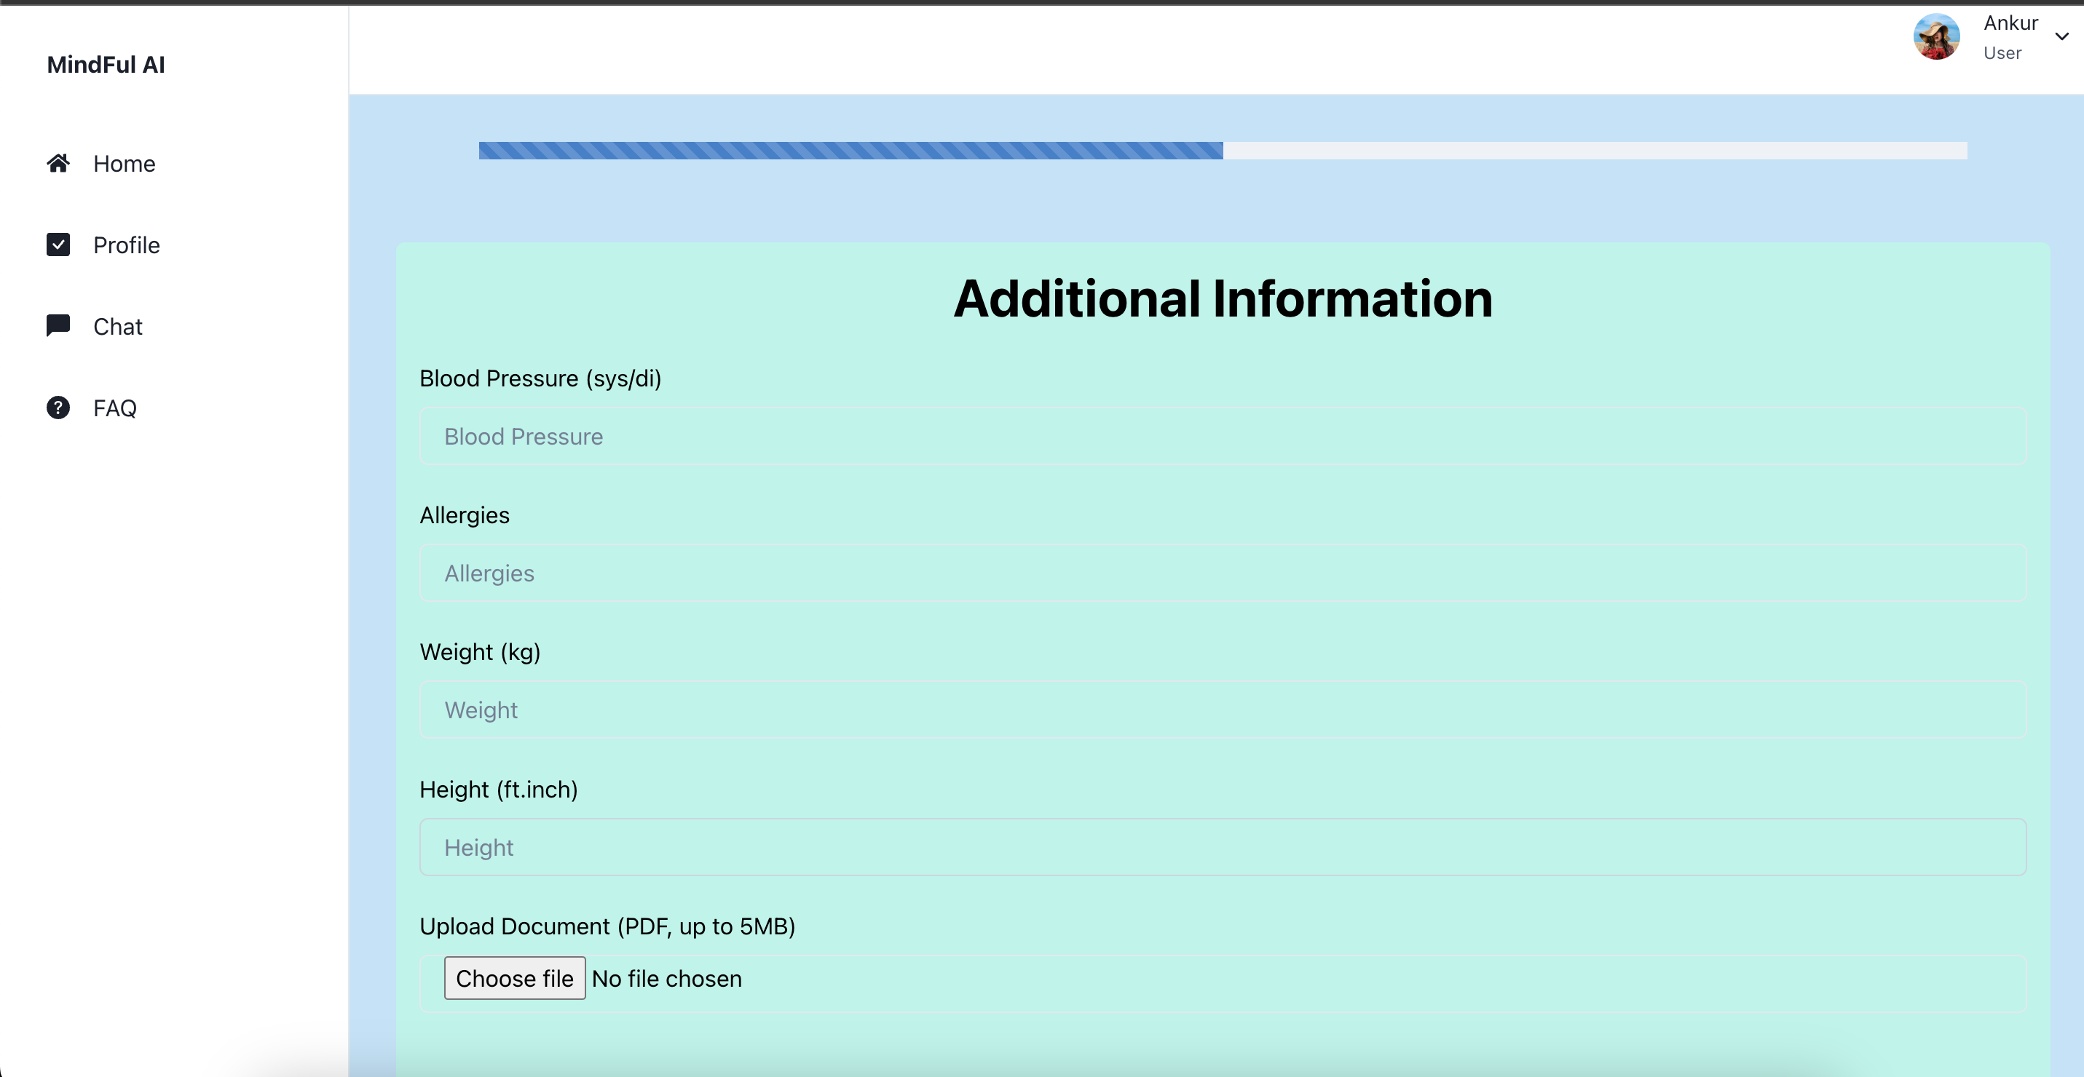Click into the Allergies text field
This screenshot has height=1077, width=2084.
pyautogui.click(x=1223, y=573)
